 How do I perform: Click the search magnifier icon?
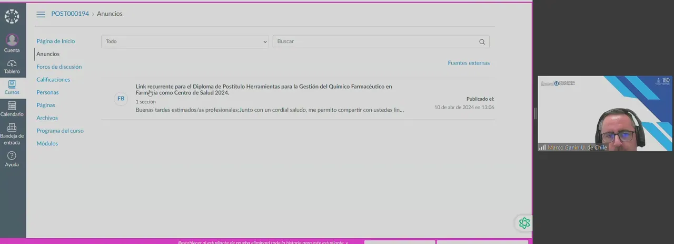point(482,42)
